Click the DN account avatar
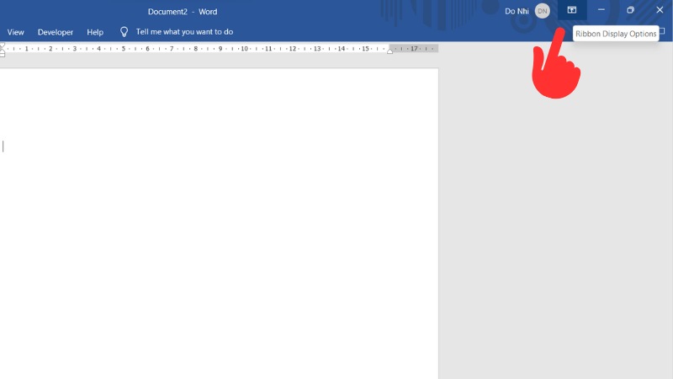This screenshot has height=379, width=673. [542, 11]
